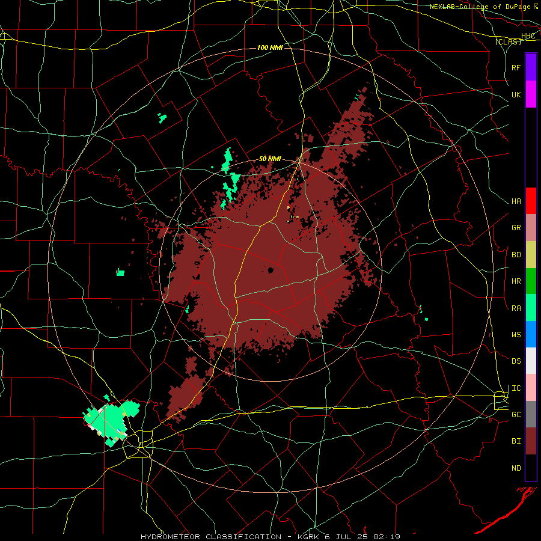The height and width of the screenshot is (541, 541).
Task: Click the 100 NMI range ring label
Action: tap(270, 47)
